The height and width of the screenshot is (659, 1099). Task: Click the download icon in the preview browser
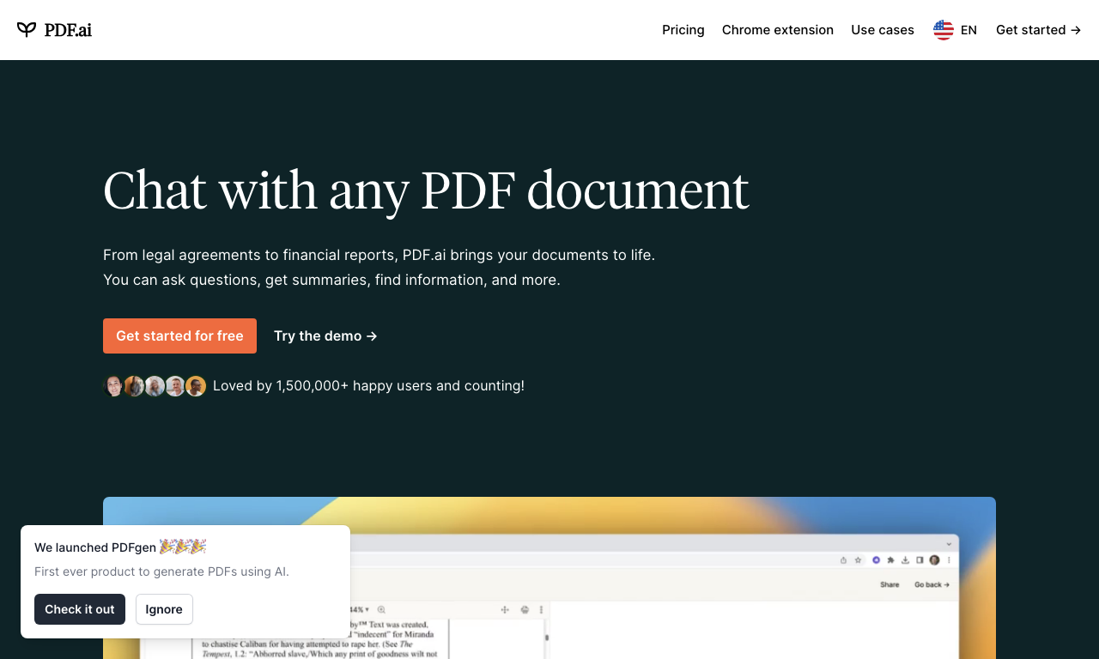[x=905, y=559]
